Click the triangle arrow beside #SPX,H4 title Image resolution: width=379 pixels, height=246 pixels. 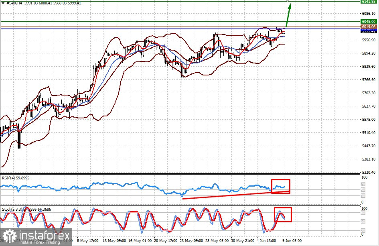[3, 3]
